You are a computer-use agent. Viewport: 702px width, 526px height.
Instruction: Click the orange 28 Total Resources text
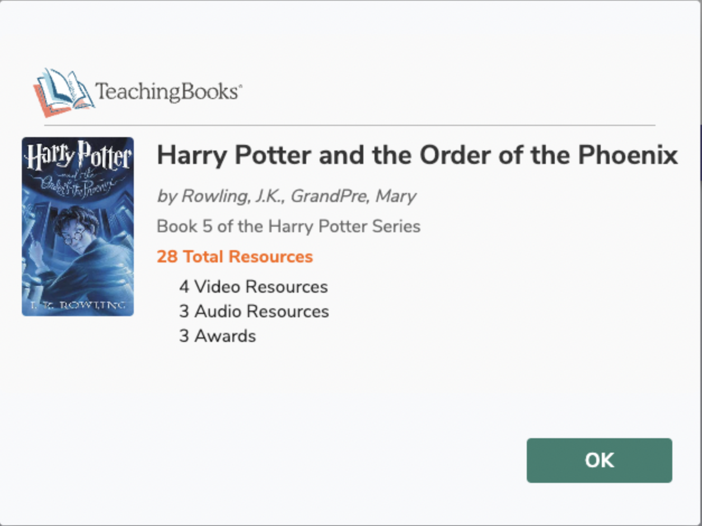pyautogui.click(x=235, y=257)
